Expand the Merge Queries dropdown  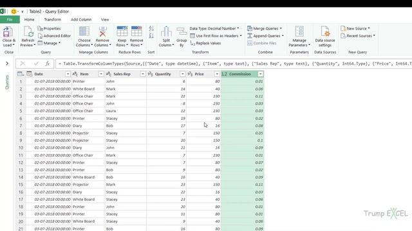(x=281, y=28)
